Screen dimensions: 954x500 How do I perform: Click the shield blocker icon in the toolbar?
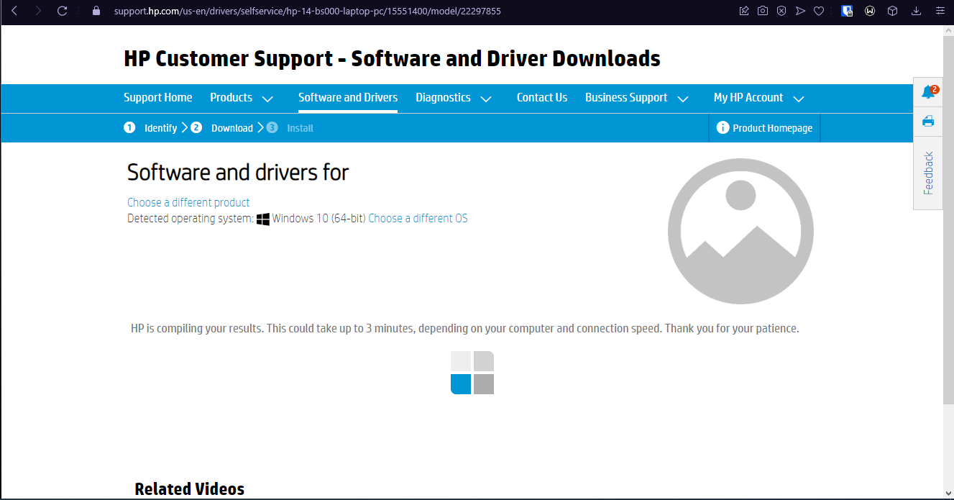pyautogui.click(x=781, y=11)
